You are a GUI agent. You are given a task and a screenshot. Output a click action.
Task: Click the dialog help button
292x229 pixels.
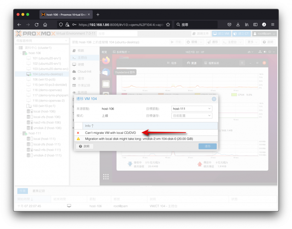pyautogui.click(x=84, y=146)
